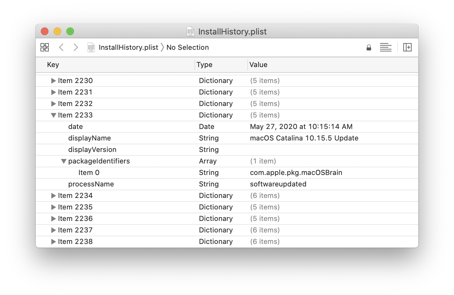This screenshot has width=454, height=295.
Task: Select InstallHistory.plist in the breadcrumb bar
Action: 128,47
